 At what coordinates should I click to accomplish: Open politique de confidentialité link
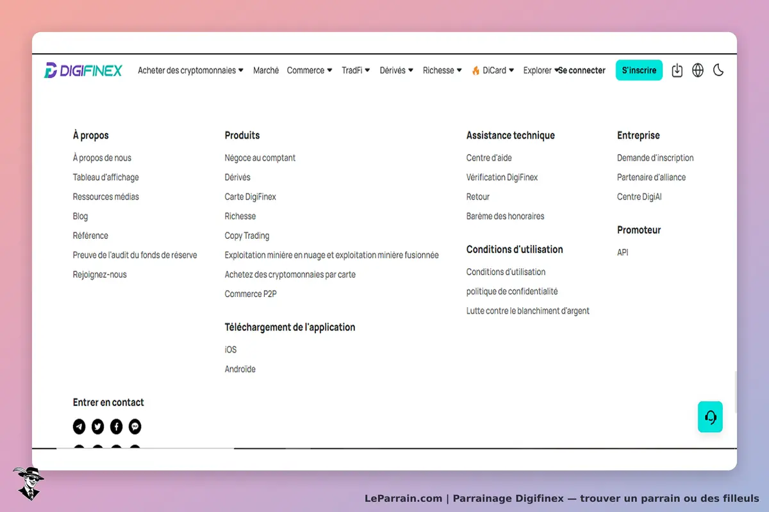tap(512, 292)
